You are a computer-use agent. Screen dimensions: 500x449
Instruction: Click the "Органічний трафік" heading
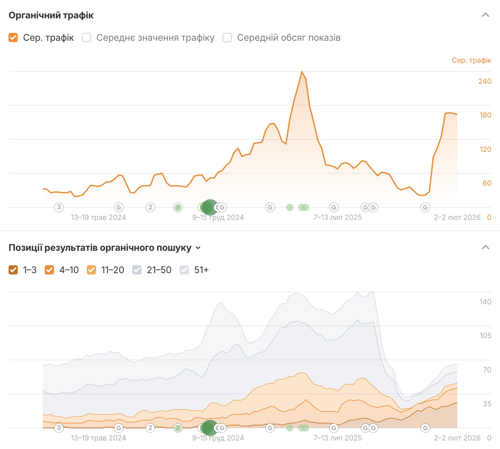(51, 15)
